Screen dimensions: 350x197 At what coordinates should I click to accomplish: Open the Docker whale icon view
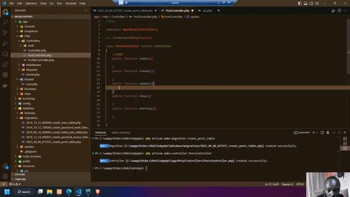[5, 85]
